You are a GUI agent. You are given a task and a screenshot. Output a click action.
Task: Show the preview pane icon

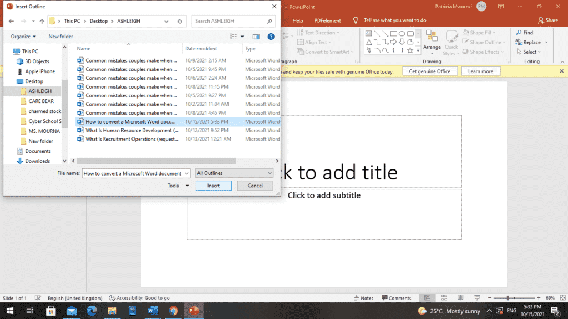click(256, 37)
